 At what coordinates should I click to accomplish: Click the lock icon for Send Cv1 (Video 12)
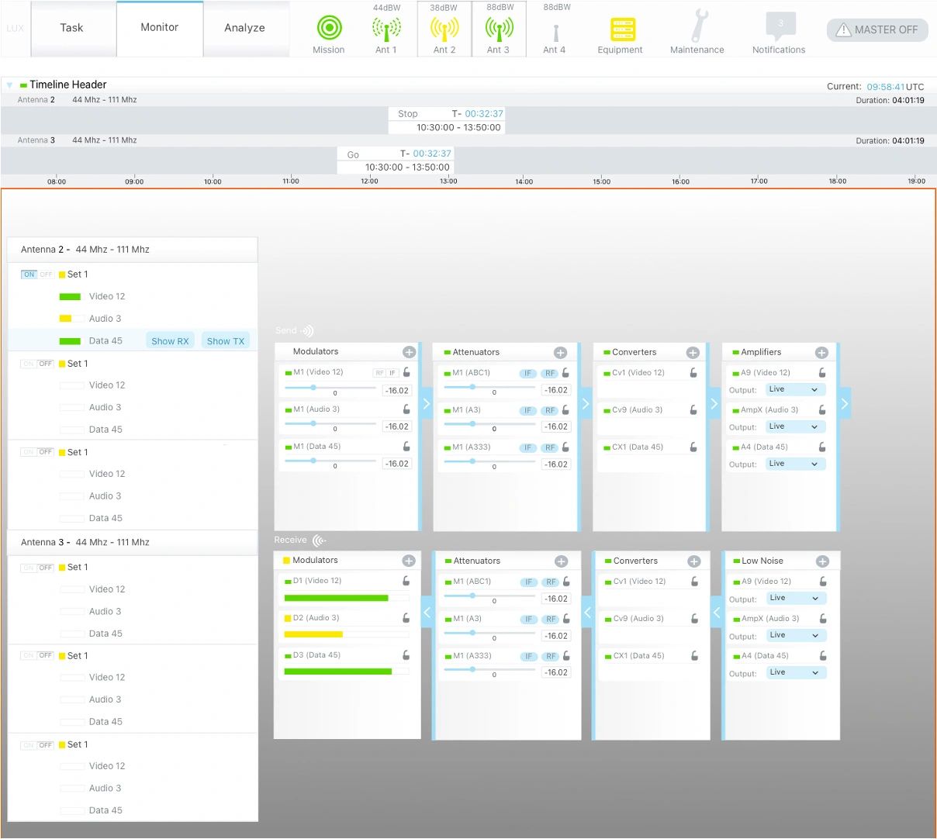(x=693, y=373)
